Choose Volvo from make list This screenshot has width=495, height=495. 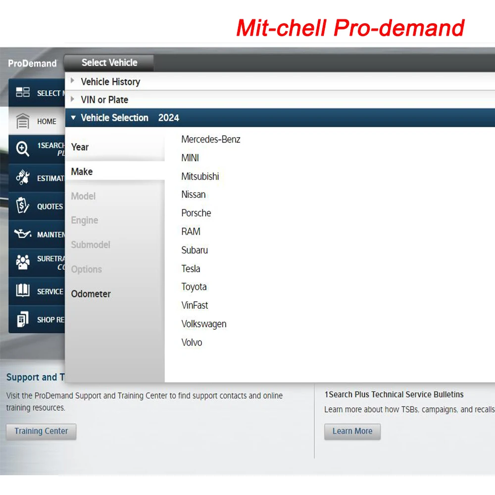coord(191,342)
